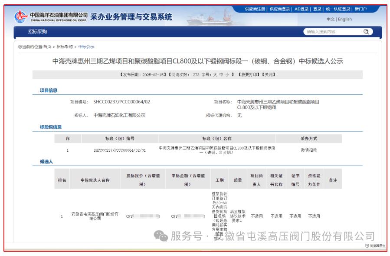Click the 项目名称 value text
The image size is (390, 256).
278,104
